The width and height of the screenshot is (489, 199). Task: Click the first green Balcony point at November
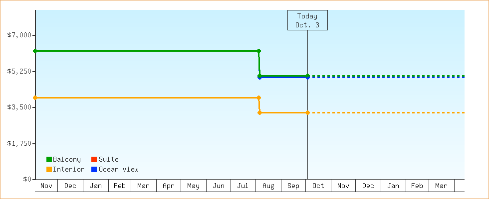35,51
